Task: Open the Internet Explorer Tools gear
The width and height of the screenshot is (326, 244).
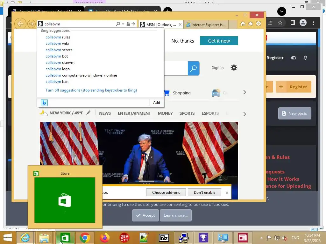Action: coord(259,24)
